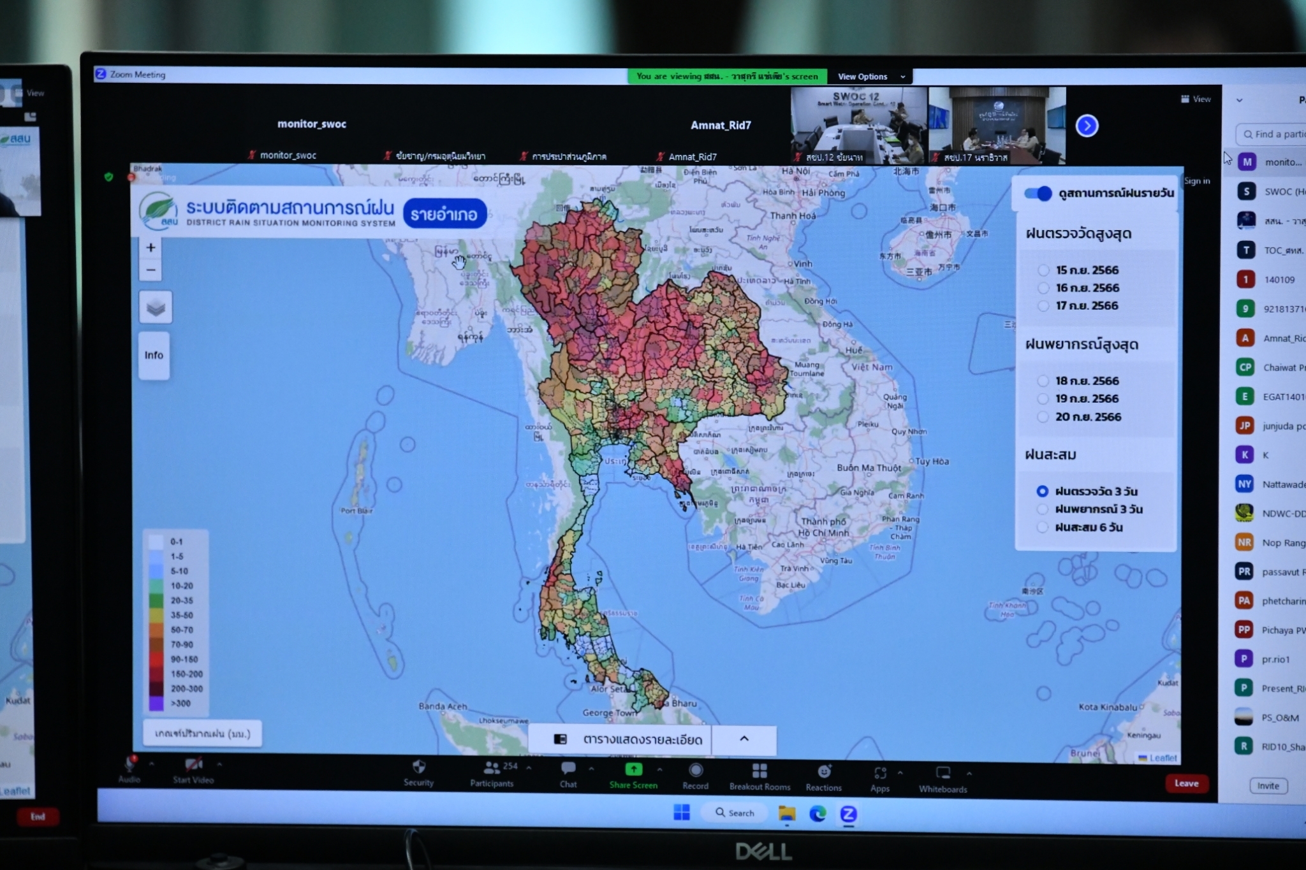
Task: Click the monito... participant avatar M
Action: [1247, 162]
